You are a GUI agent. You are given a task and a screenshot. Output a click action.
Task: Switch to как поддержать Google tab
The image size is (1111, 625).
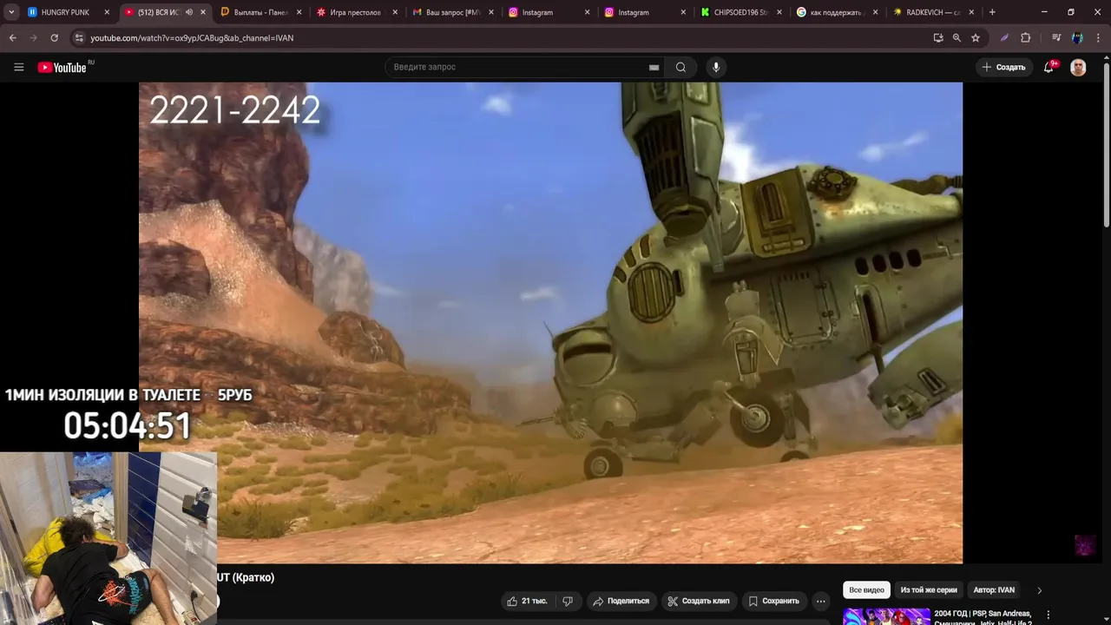coord(836,12)
